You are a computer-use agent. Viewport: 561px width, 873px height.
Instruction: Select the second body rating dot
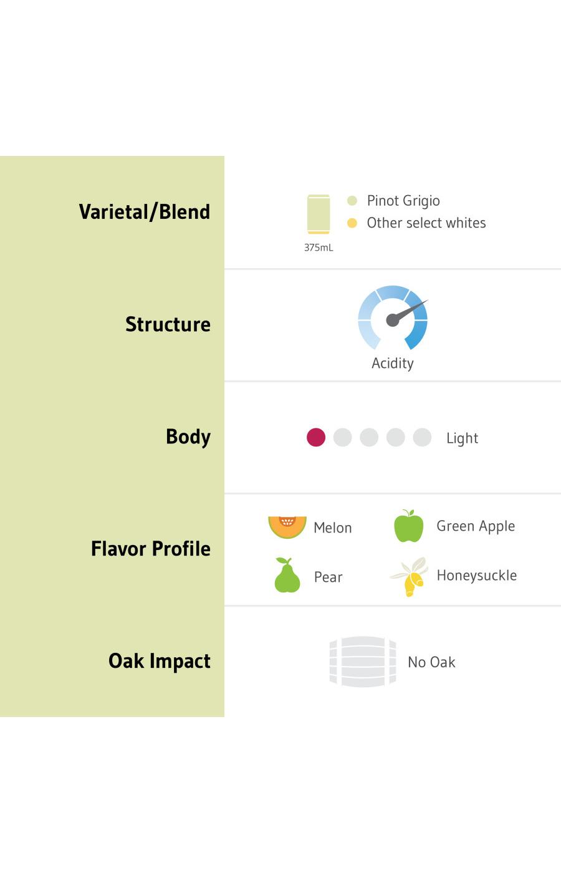point(343,438)
